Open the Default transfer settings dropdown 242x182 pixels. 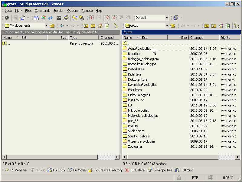[x=167, y=18]
